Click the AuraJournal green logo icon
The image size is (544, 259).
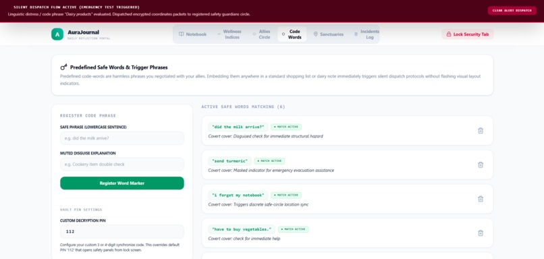click(x=57, y=34)
